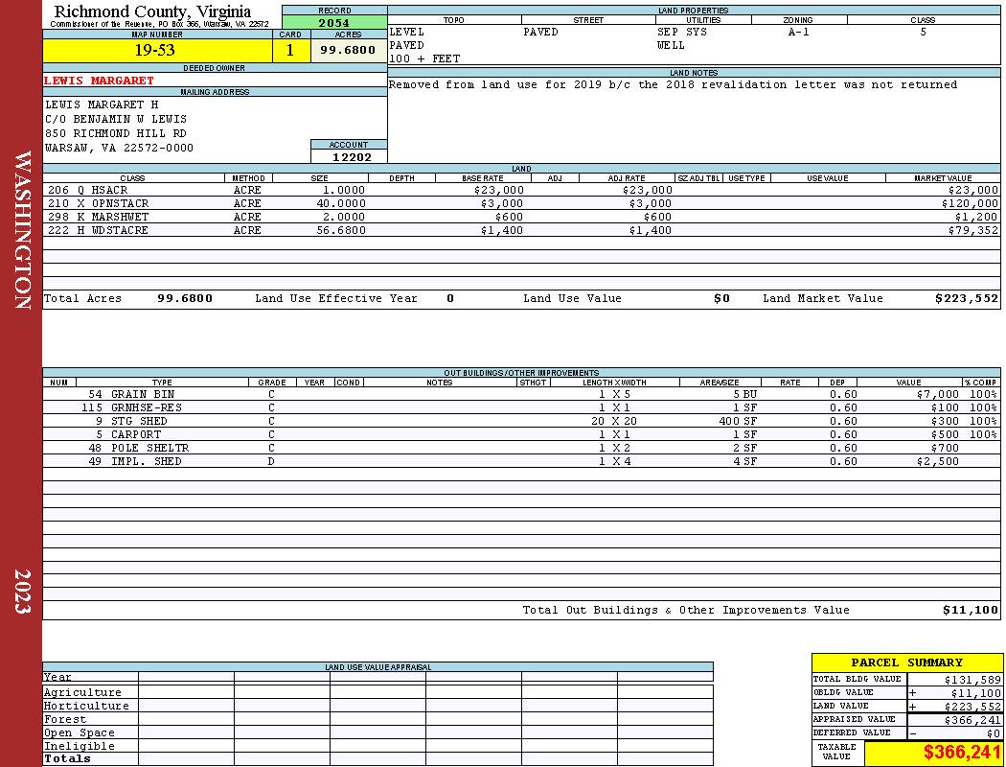Click POLE SHELTR outbuilding type
1006x767 pixels.
point(150,448)
